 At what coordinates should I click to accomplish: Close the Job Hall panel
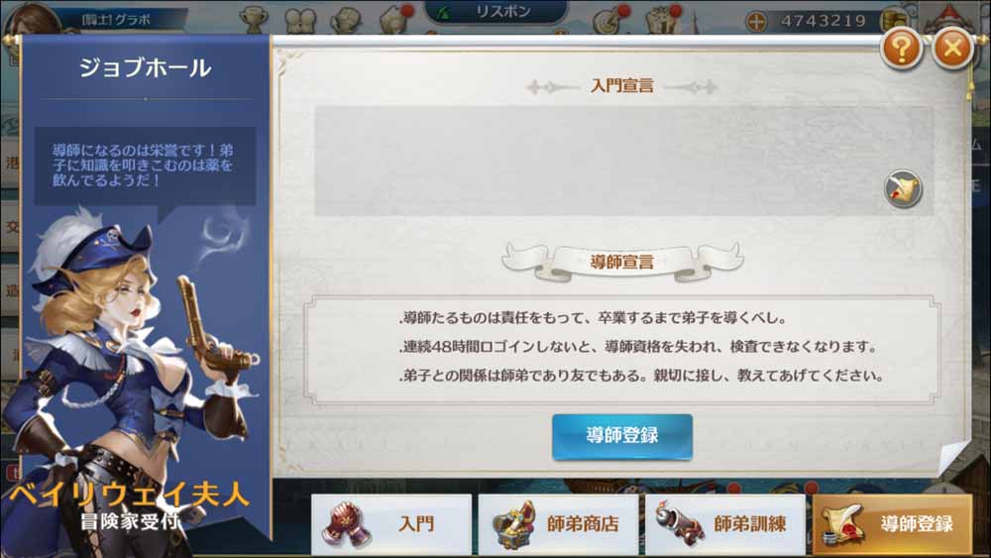(952, 48)
